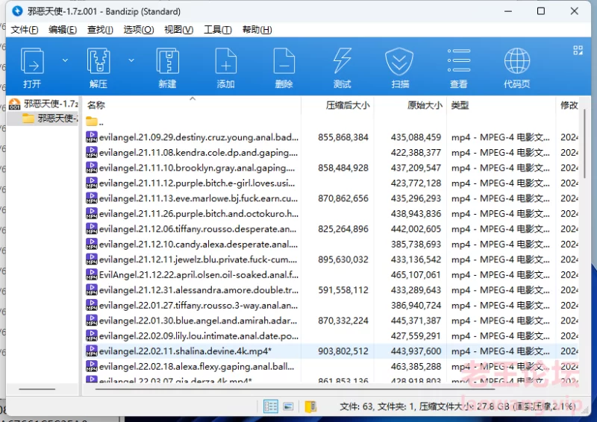Click the Open (打开) toolbar icon
This screenshot has width=597, height=422.
pos(32,61)
